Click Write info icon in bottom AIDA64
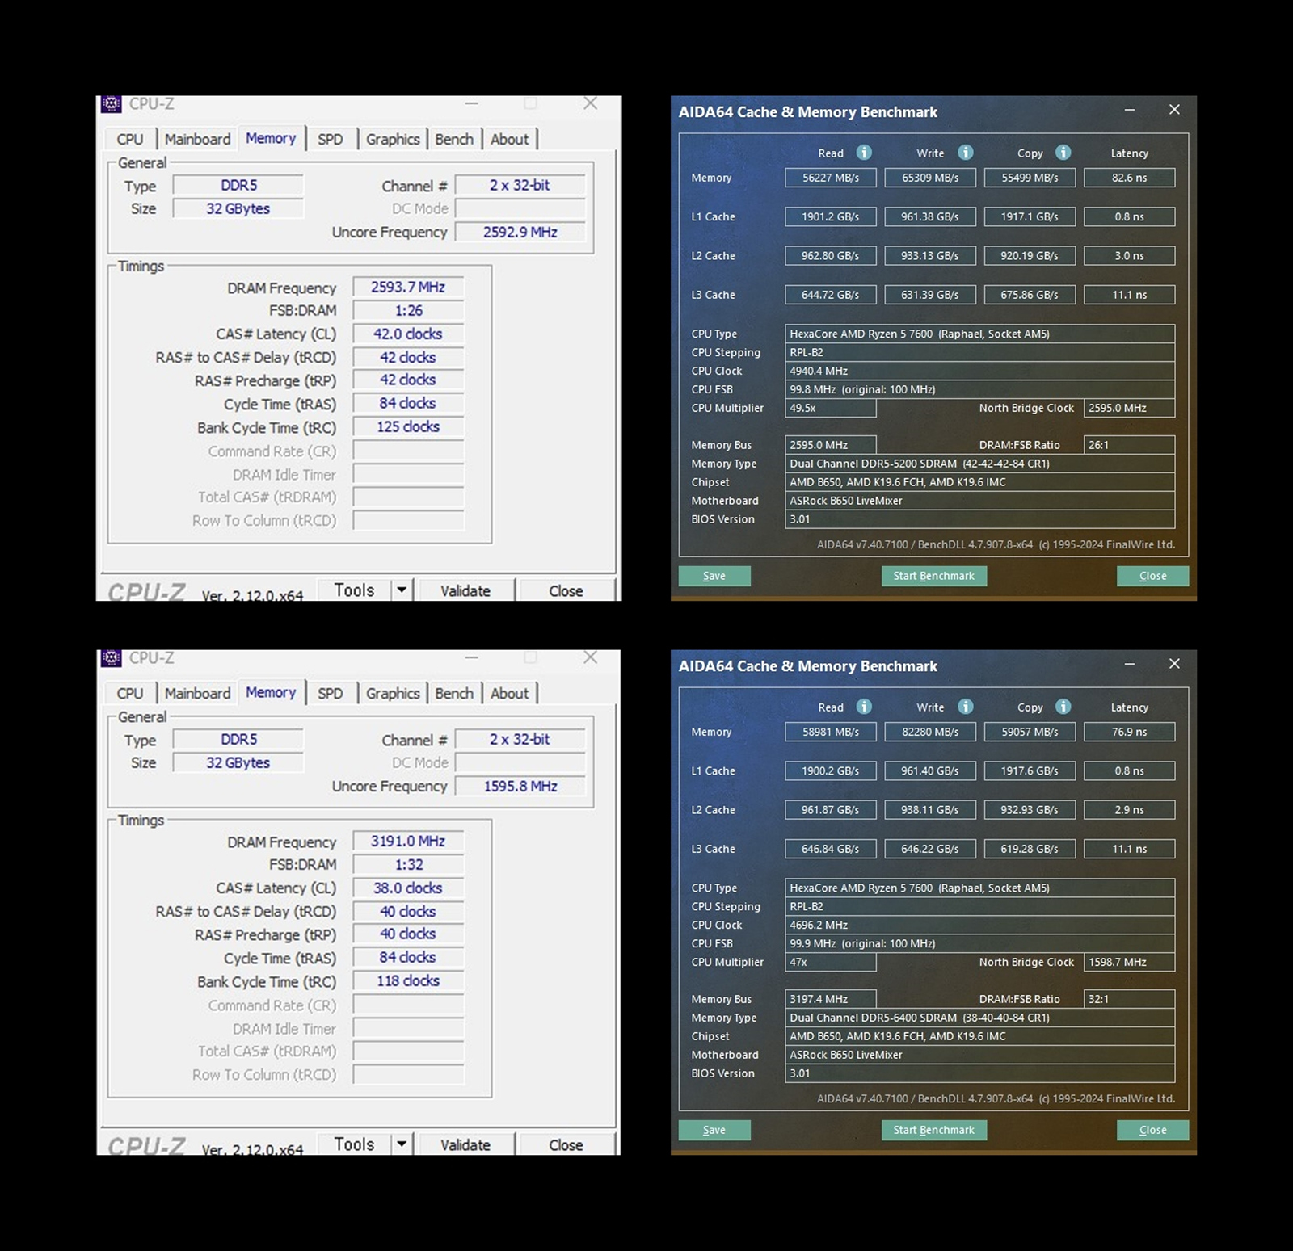 [x=965, y=707]
